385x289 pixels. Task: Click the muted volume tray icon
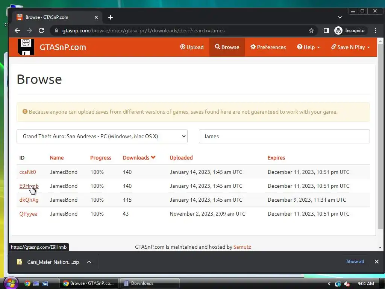pos(347,284)
